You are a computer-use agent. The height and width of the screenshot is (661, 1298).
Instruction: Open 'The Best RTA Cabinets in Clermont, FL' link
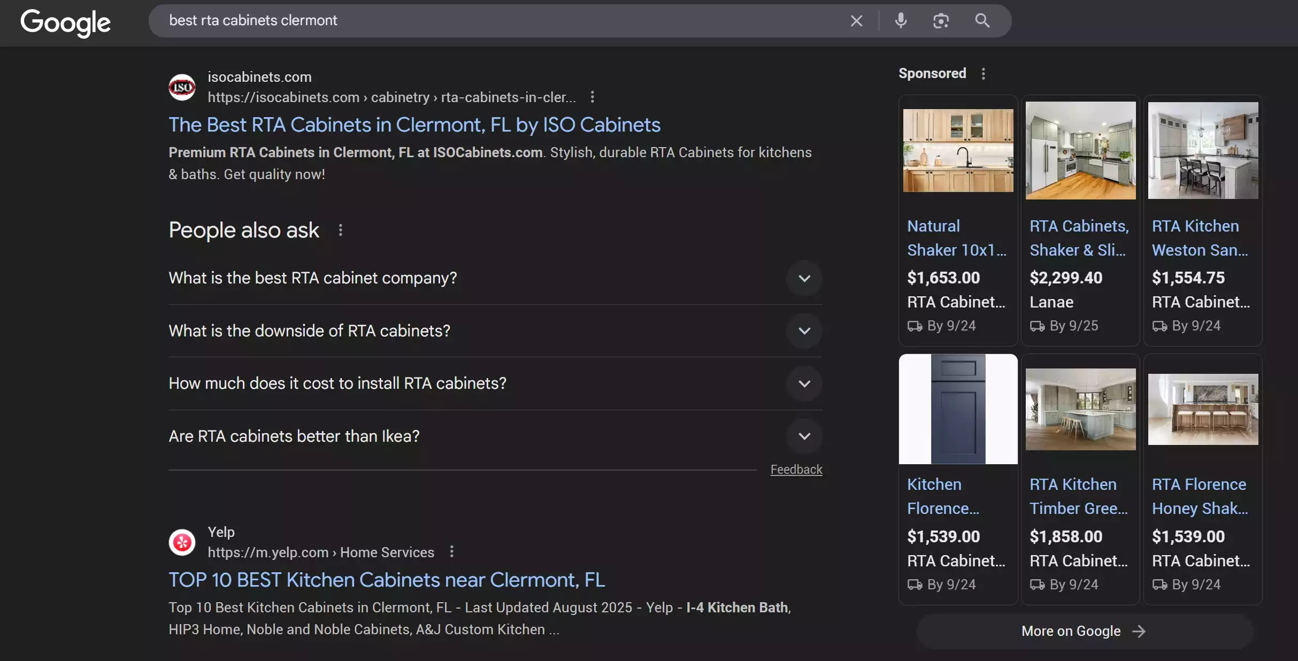coord(414,125)
